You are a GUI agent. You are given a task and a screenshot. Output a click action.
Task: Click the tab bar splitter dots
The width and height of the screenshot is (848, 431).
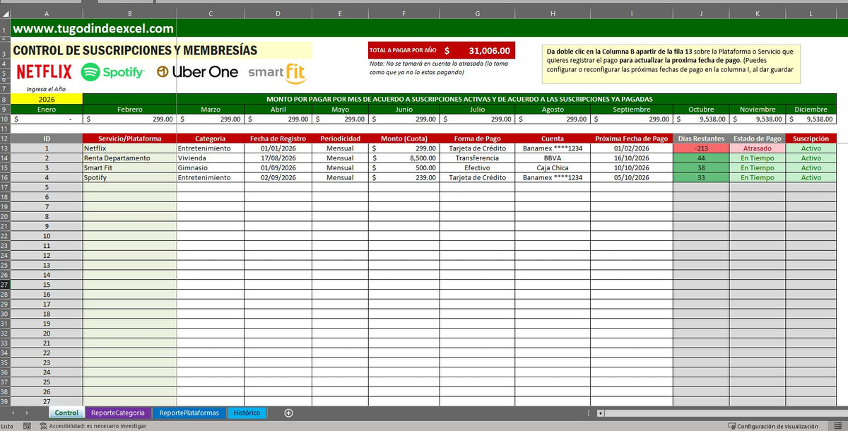[589, 413]
